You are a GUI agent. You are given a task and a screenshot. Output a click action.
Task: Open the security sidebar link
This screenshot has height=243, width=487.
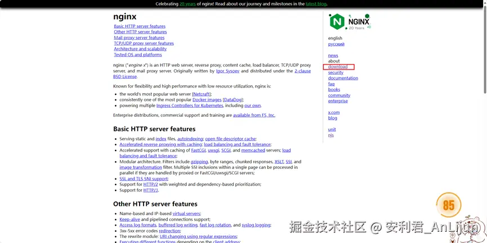pos(336,72)
